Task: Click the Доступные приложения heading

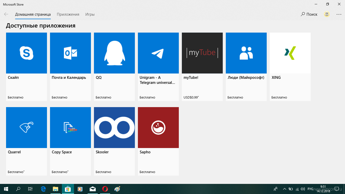Action: coord(41,26)
